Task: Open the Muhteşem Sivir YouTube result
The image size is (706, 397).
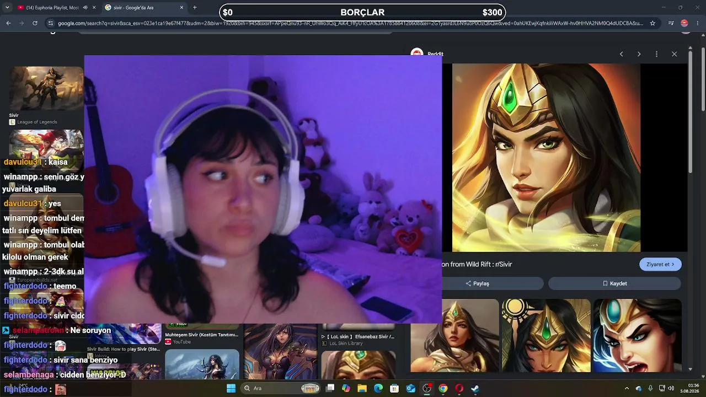Action: pos(201,335)
